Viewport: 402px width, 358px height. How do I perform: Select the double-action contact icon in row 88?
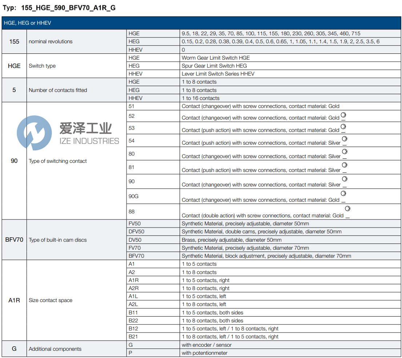(347, 208)
